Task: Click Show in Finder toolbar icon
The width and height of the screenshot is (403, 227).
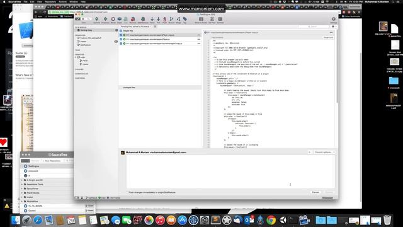Action: tap(201, 20)
